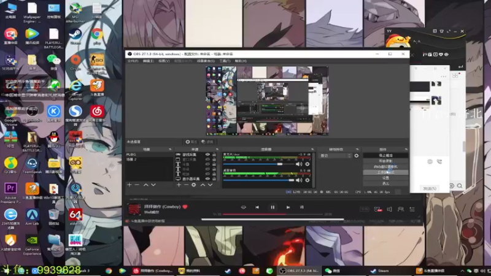Skip to next track in music player

coord(288,207)
